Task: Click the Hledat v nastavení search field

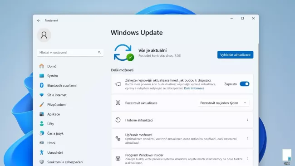Action: [70, 53]
